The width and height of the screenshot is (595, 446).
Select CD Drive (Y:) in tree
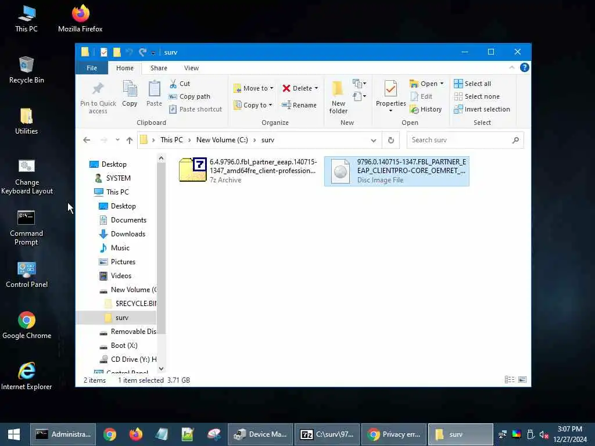click(x=133, y=359)
